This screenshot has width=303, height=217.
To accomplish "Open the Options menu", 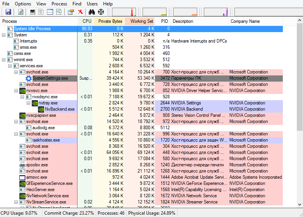I will 23,3.
